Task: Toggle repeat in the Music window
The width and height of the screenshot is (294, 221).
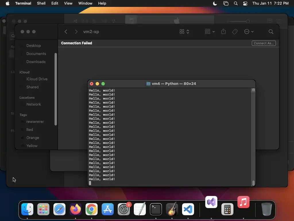Action: click(x=114, y=21)
